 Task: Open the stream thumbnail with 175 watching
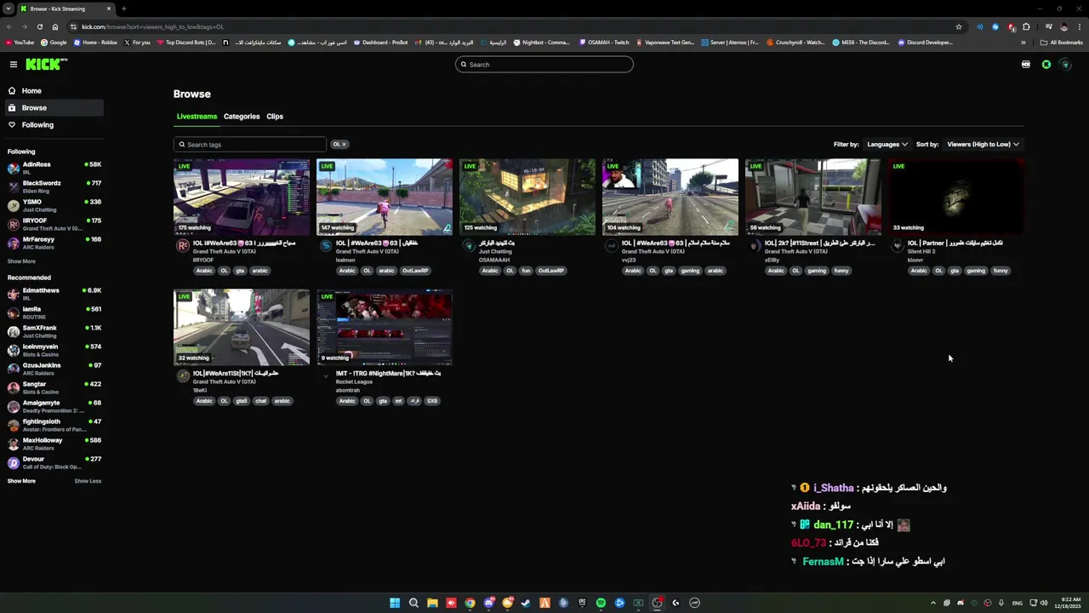[x=242, y=197]
